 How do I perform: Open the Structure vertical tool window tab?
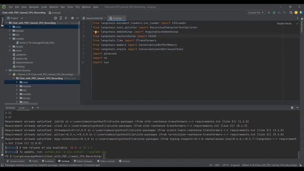(x=2, y=133)
